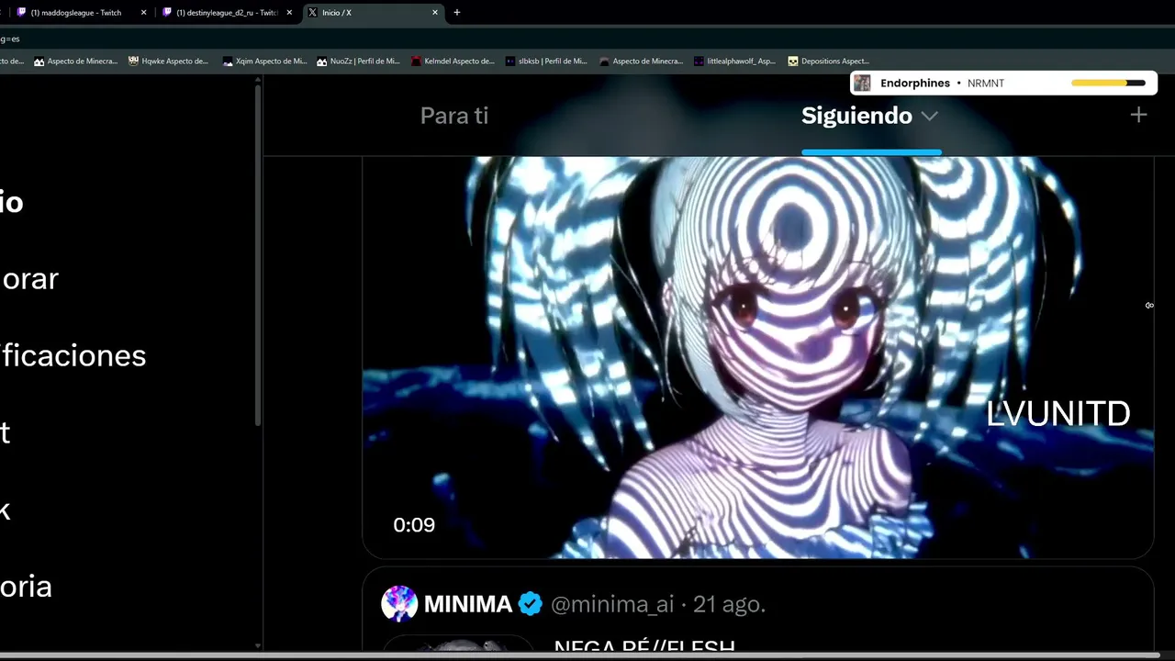Open MINIMA's profile avatar

tap(399, 604)
